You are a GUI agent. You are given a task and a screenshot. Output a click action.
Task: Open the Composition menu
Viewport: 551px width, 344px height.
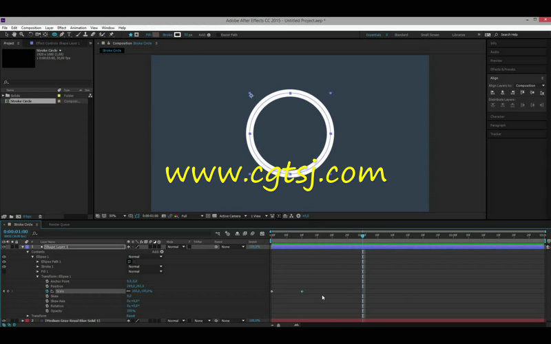click(x=31, y=28)
